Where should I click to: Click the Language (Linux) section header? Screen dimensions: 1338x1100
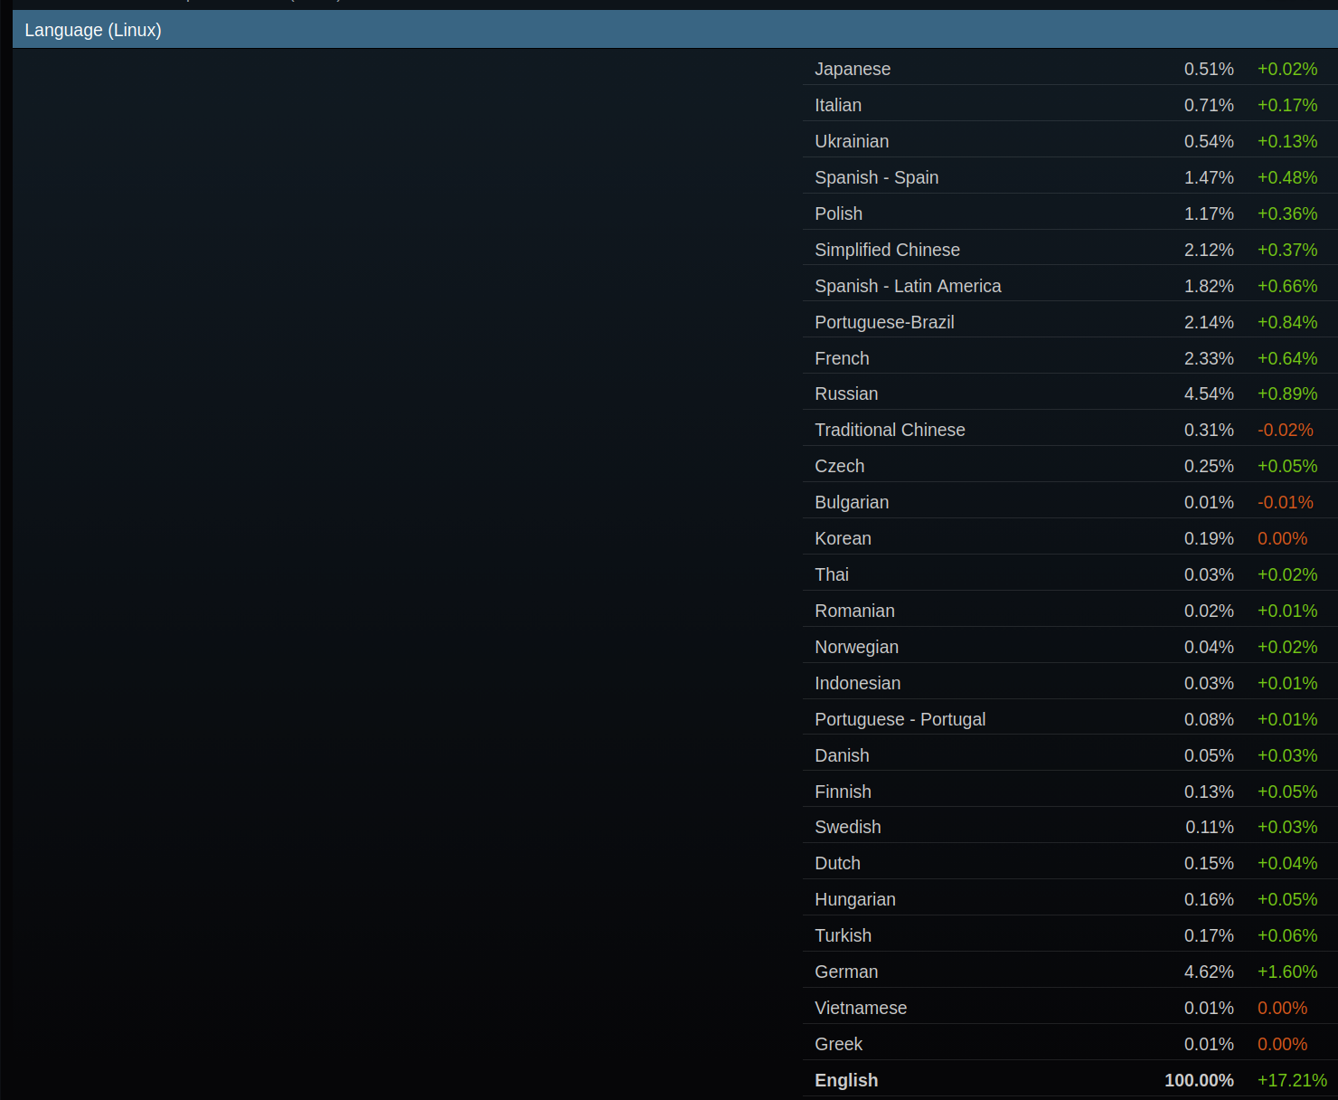pos(675,30)
